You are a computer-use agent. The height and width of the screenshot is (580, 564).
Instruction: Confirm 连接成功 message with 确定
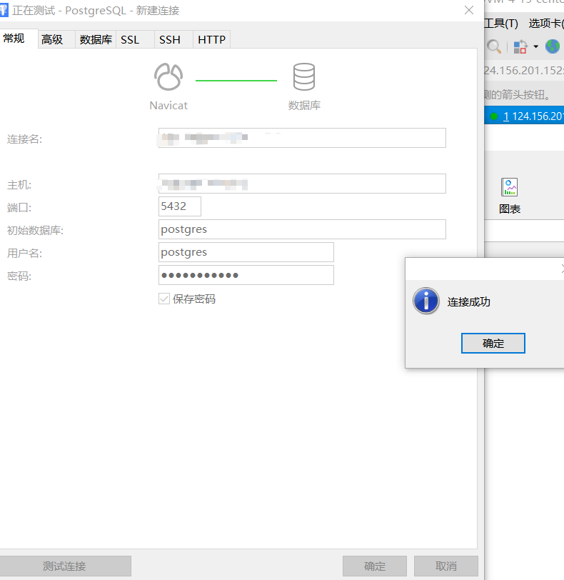(493, 344)
